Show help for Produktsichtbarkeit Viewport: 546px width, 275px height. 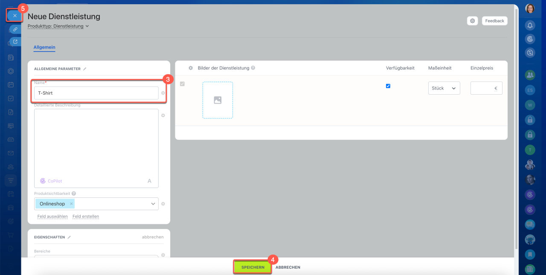pos(74,194)
